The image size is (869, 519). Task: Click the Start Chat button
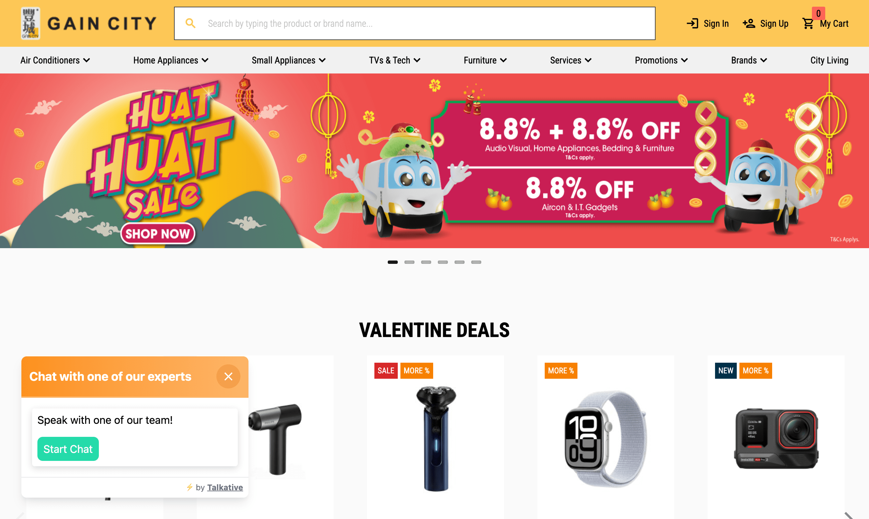click(x=68, y=449)
